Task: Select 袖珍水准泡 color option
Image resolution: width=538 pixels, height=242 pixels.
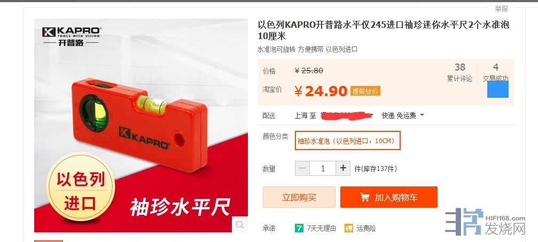Action: point(348,140)
